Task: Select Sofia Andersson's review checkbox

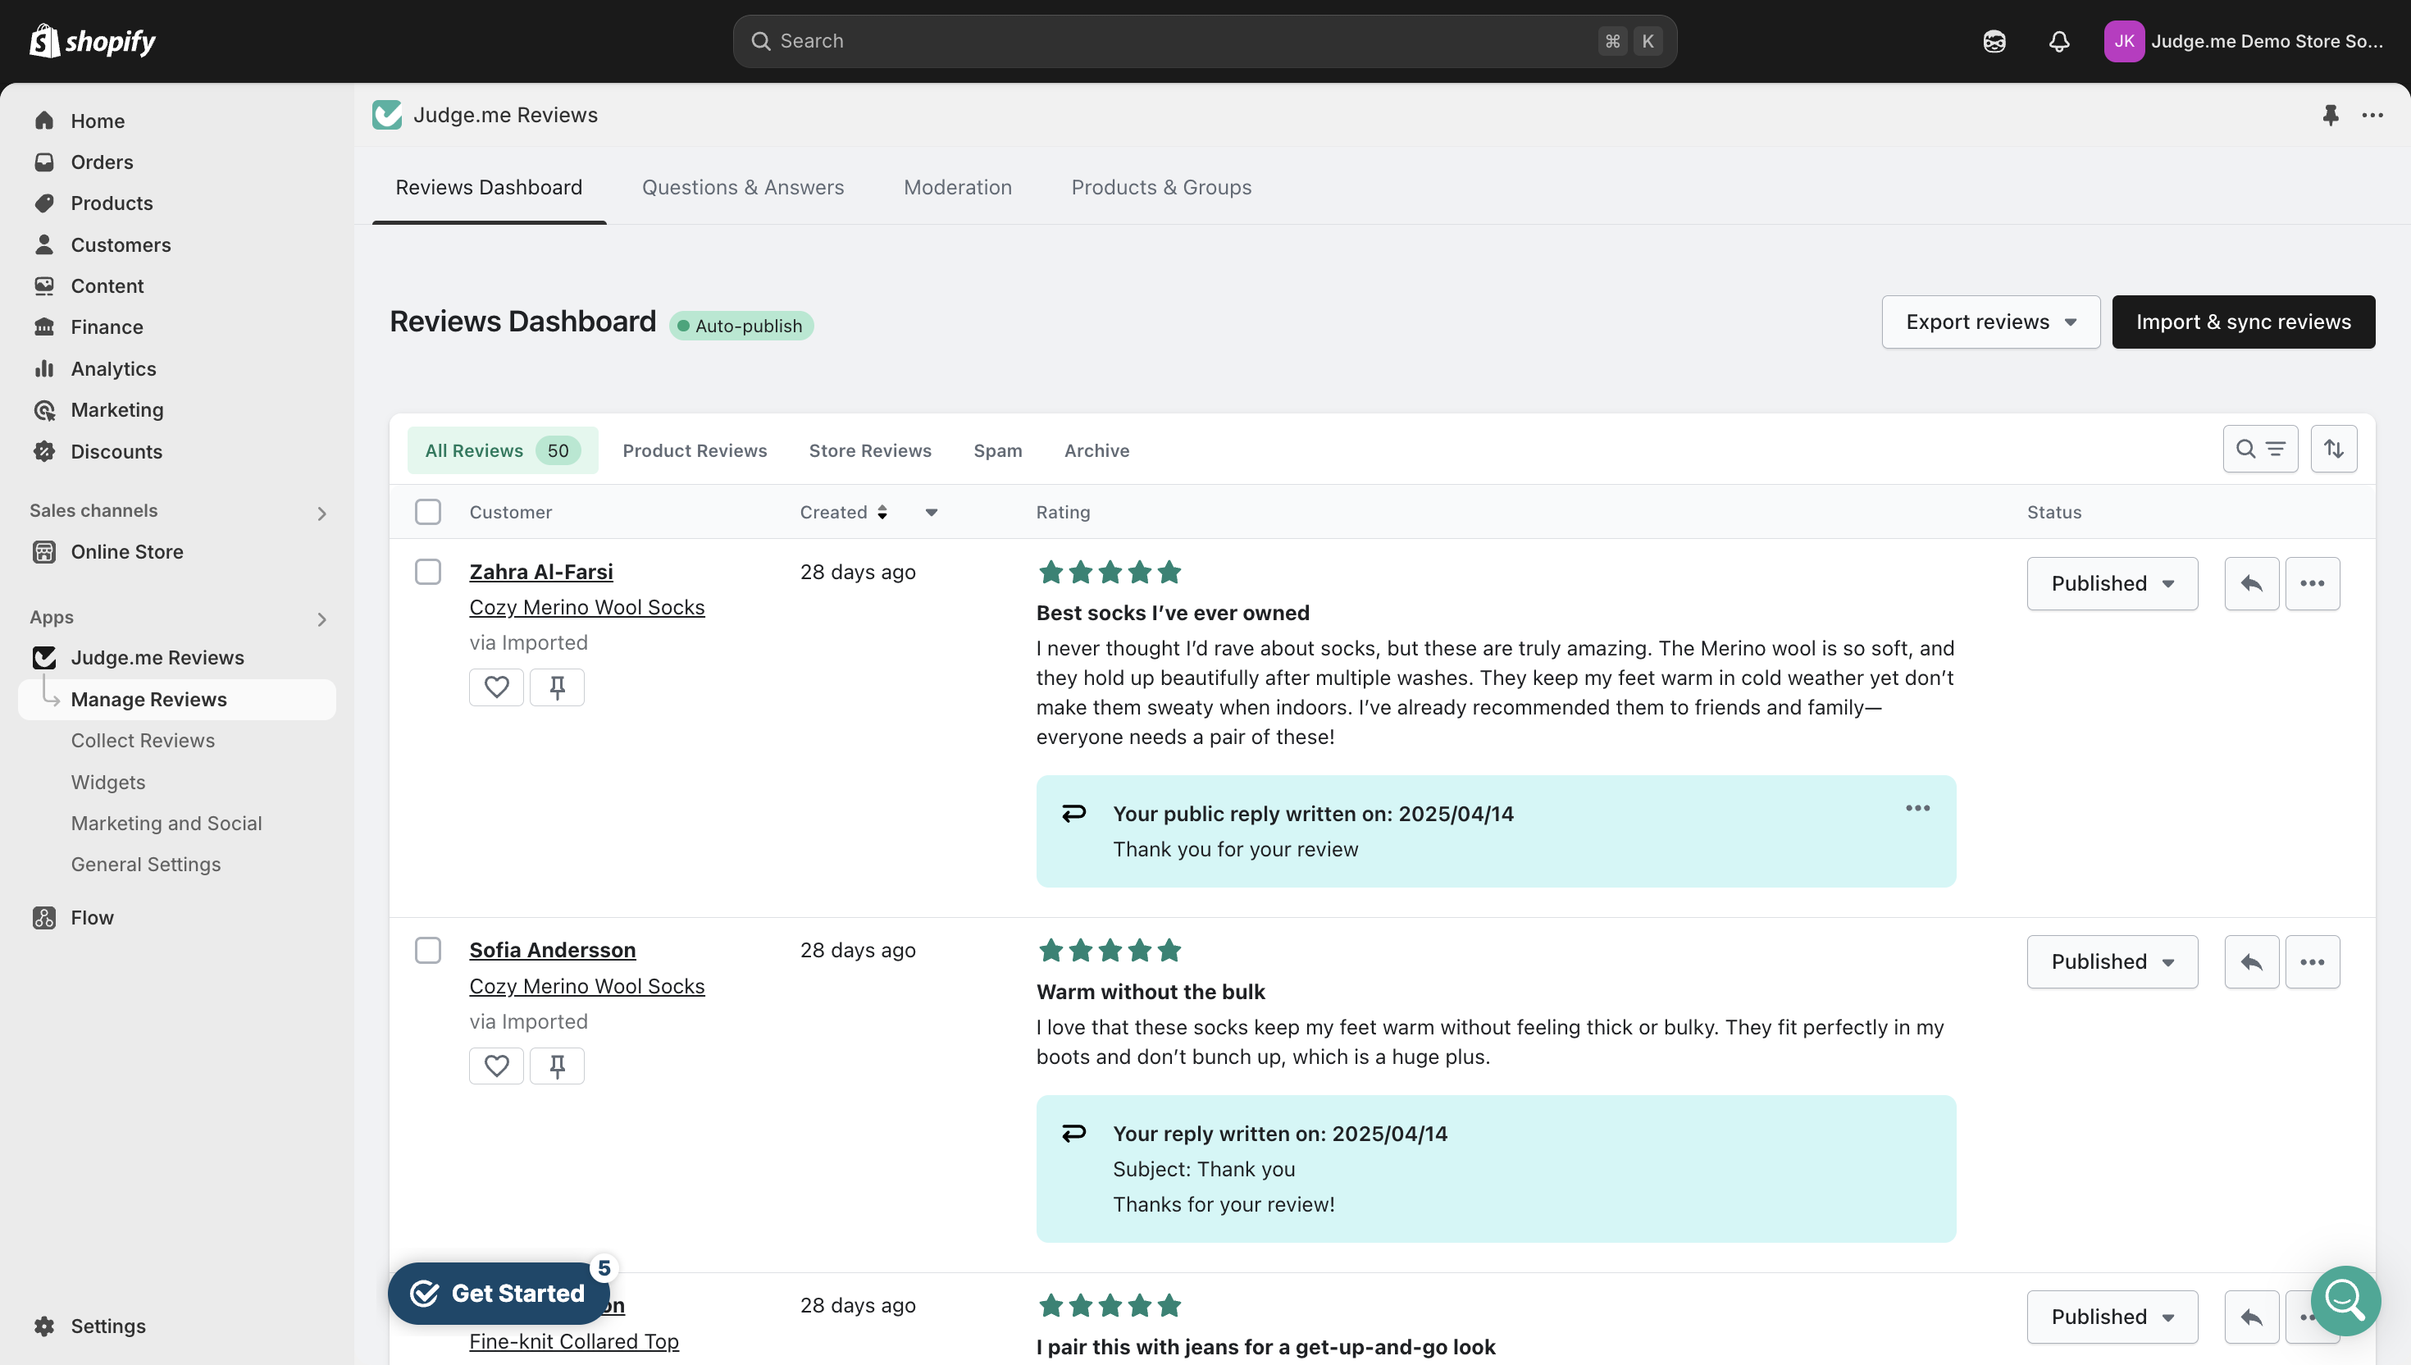Action: click(428, 951)
